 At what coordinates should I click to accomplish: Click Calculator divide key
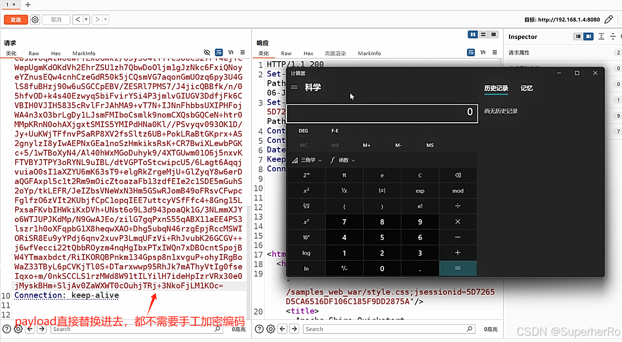[458, 206]
